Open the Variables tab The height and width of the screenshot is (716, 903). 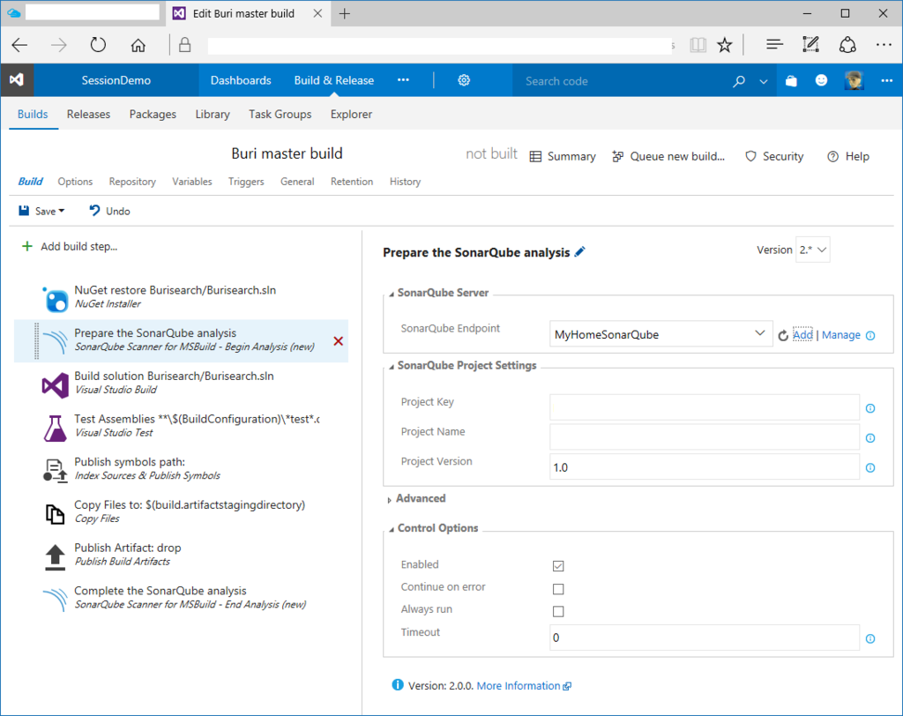[191, 182]
